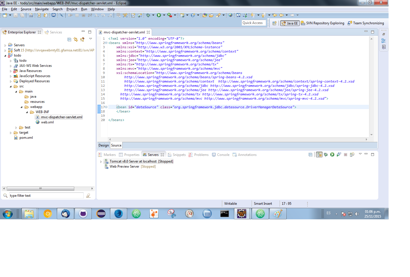Click the New wizard toolbar icon

click(5, 15)
